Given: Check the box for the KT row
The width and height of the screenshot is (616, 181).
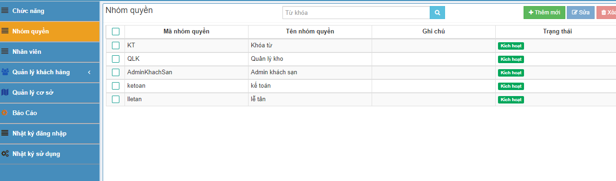Looking at the screenshot, I should (x=116, y=45).
